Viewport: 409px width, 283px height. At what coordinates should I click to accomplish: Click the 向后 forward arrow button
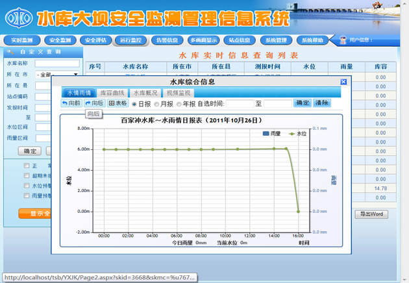(x=94, y=103)
